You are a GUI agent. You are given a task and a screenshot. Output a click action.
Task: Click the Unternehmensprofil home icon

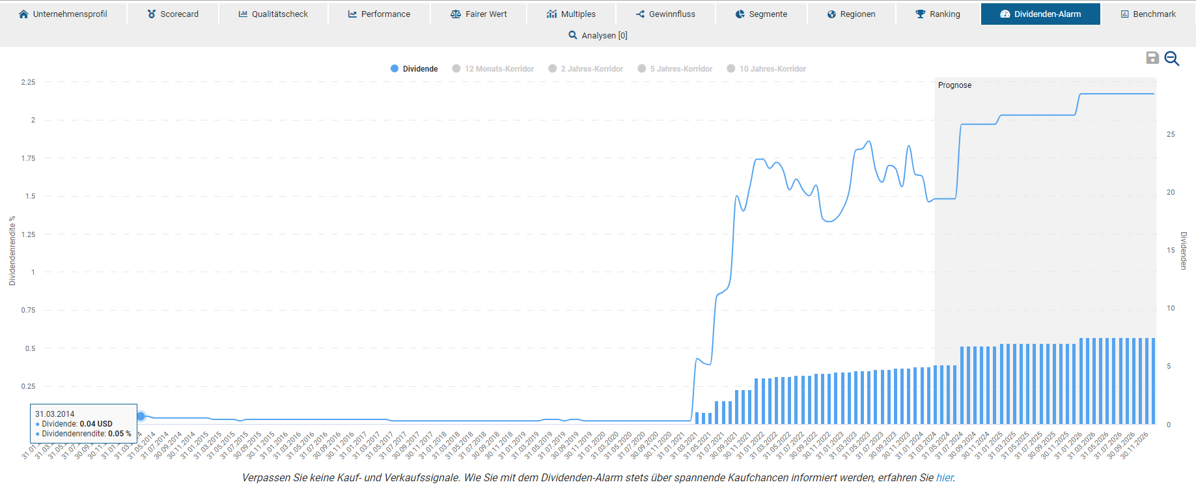pos(24,14)
